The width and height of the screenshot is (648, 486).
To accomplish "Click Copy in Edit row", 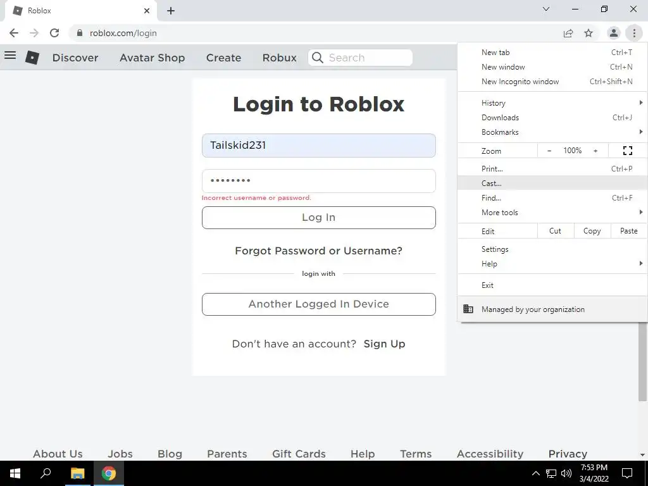I will [x=592, y=231].
